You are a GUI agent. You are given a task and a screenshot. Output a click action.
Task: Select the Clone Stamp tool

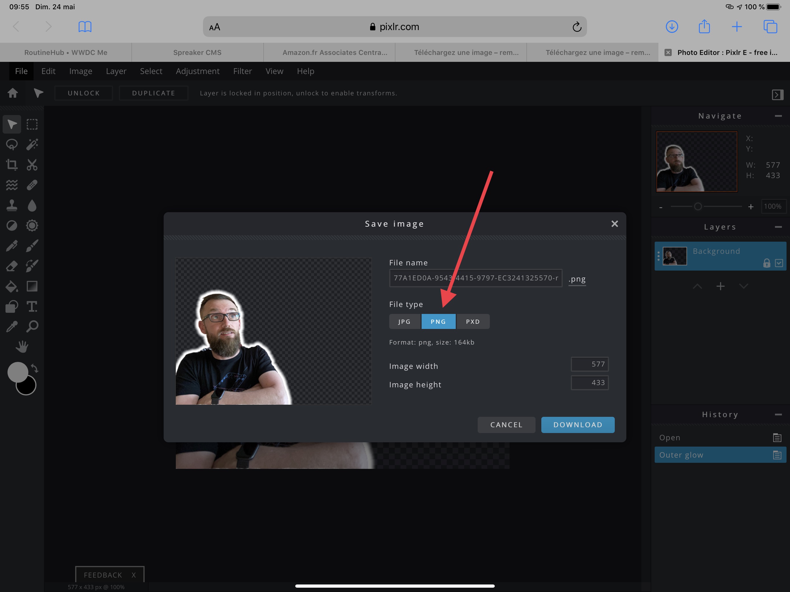pos(12,205)
